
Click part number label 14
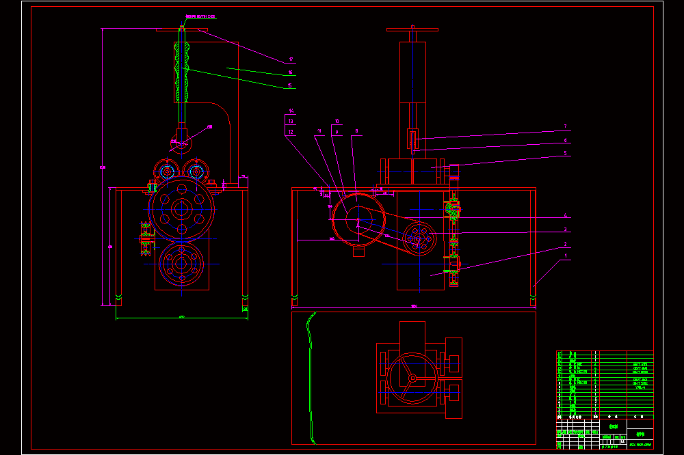point(291,111)
